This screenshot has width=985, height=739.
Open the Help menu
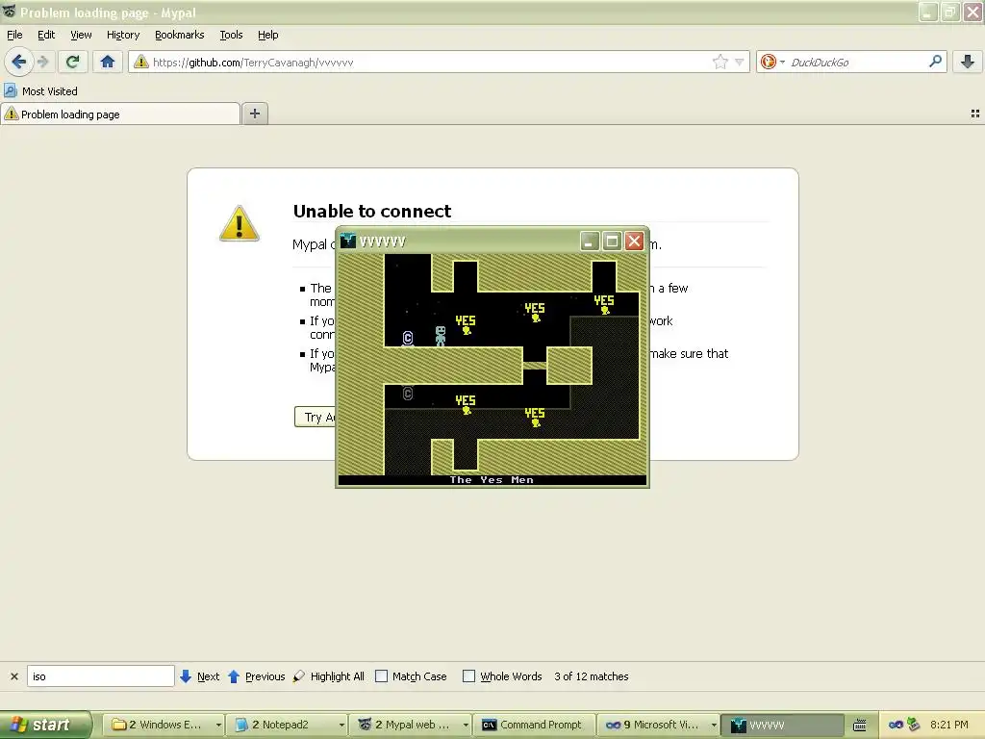point(267,35)
